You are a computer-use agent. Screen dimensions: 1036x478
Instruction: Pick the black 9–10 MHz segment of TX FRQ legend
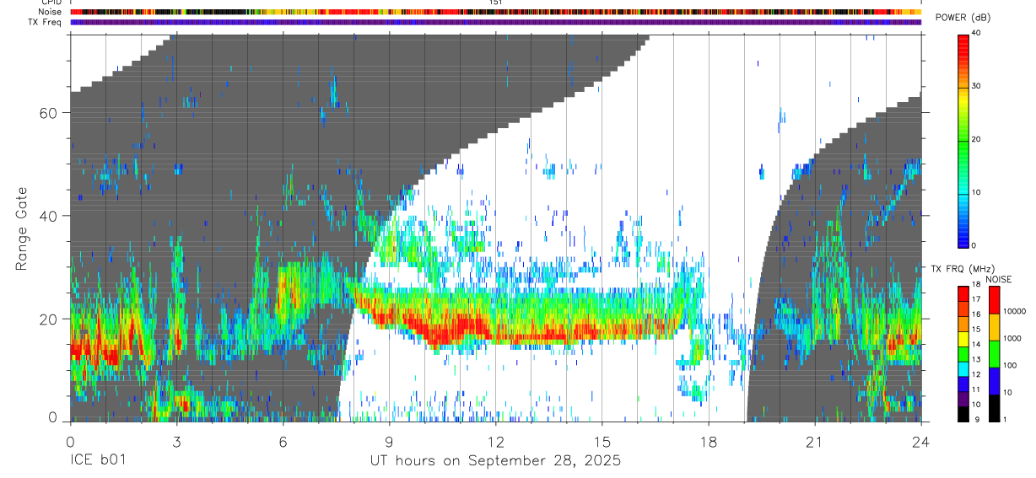[963, 414]
